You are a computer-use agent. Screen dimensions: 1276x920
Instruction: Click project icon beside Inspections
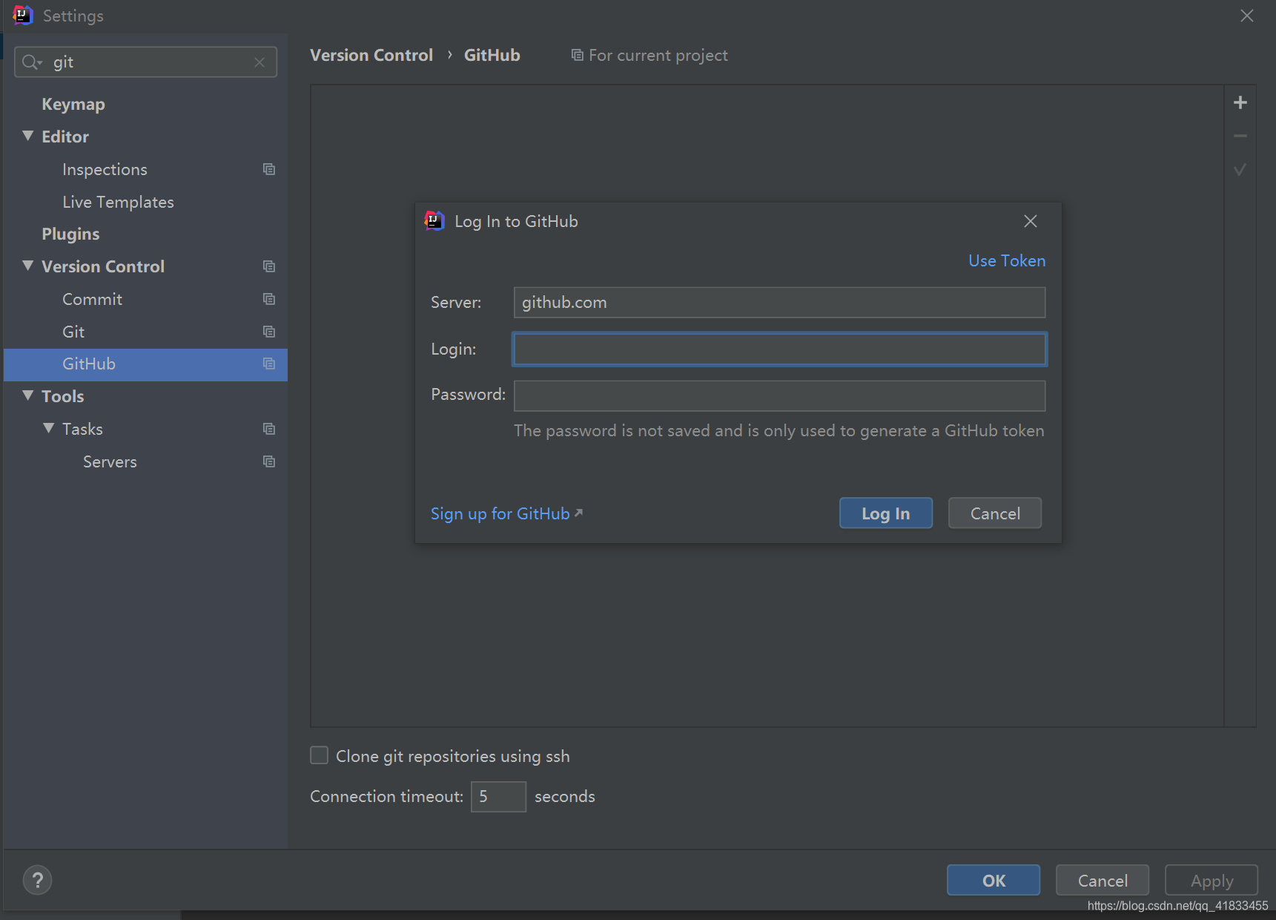point(269,169)
